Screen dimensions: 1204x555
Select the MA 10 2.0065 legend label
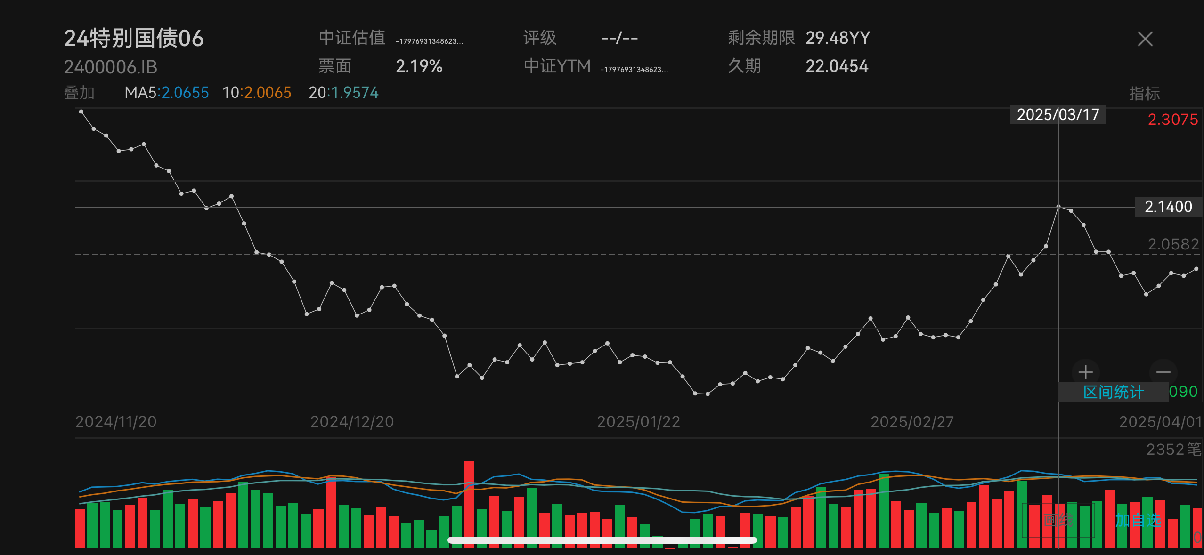tap(257, 93)
